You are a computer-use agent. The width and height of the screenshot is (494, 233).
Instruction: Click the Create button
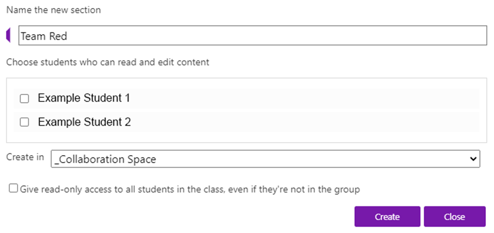(x=387, y=216)
